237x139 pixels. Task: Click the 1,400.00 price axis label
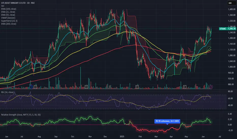[x=232, y=9]
